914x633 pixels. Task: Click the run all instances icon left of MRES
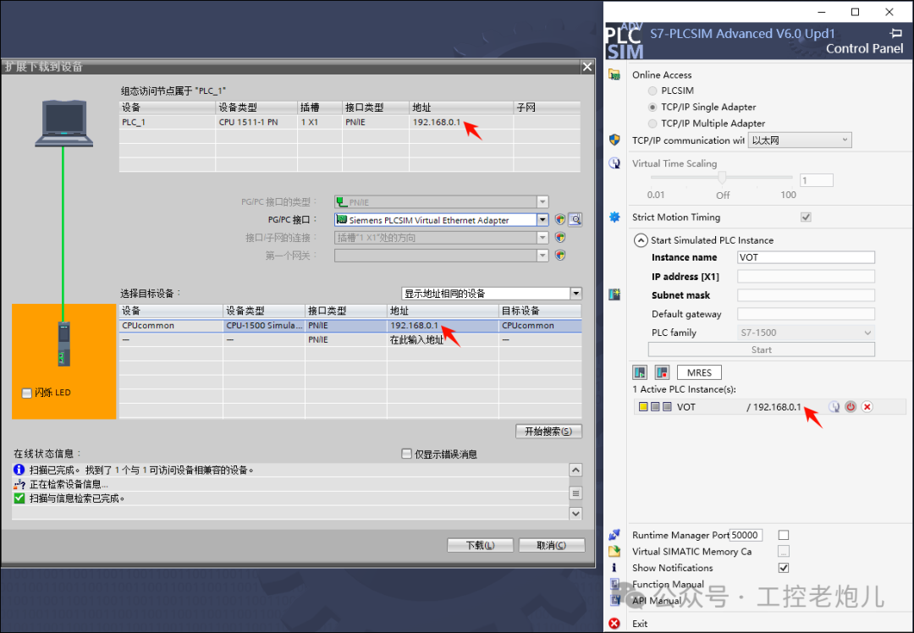point(640,372)
